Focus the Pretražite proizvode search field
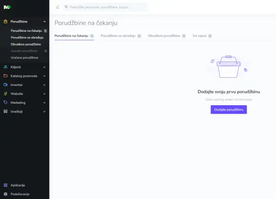The width and height of the screenshot is (276, 199). 105,7
